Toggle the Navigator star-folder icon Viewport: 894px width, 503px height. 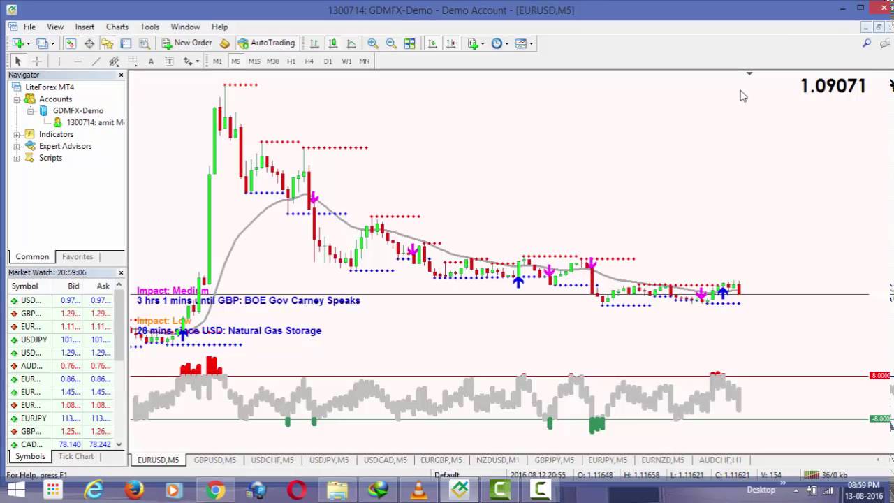click(107, 43)
